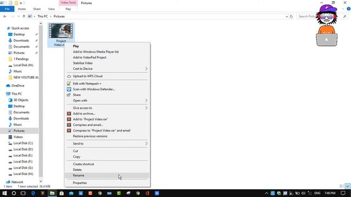Screen dimensions: 351x197
Task: Open Quick access in the sidebar
Action: [20, 28]
